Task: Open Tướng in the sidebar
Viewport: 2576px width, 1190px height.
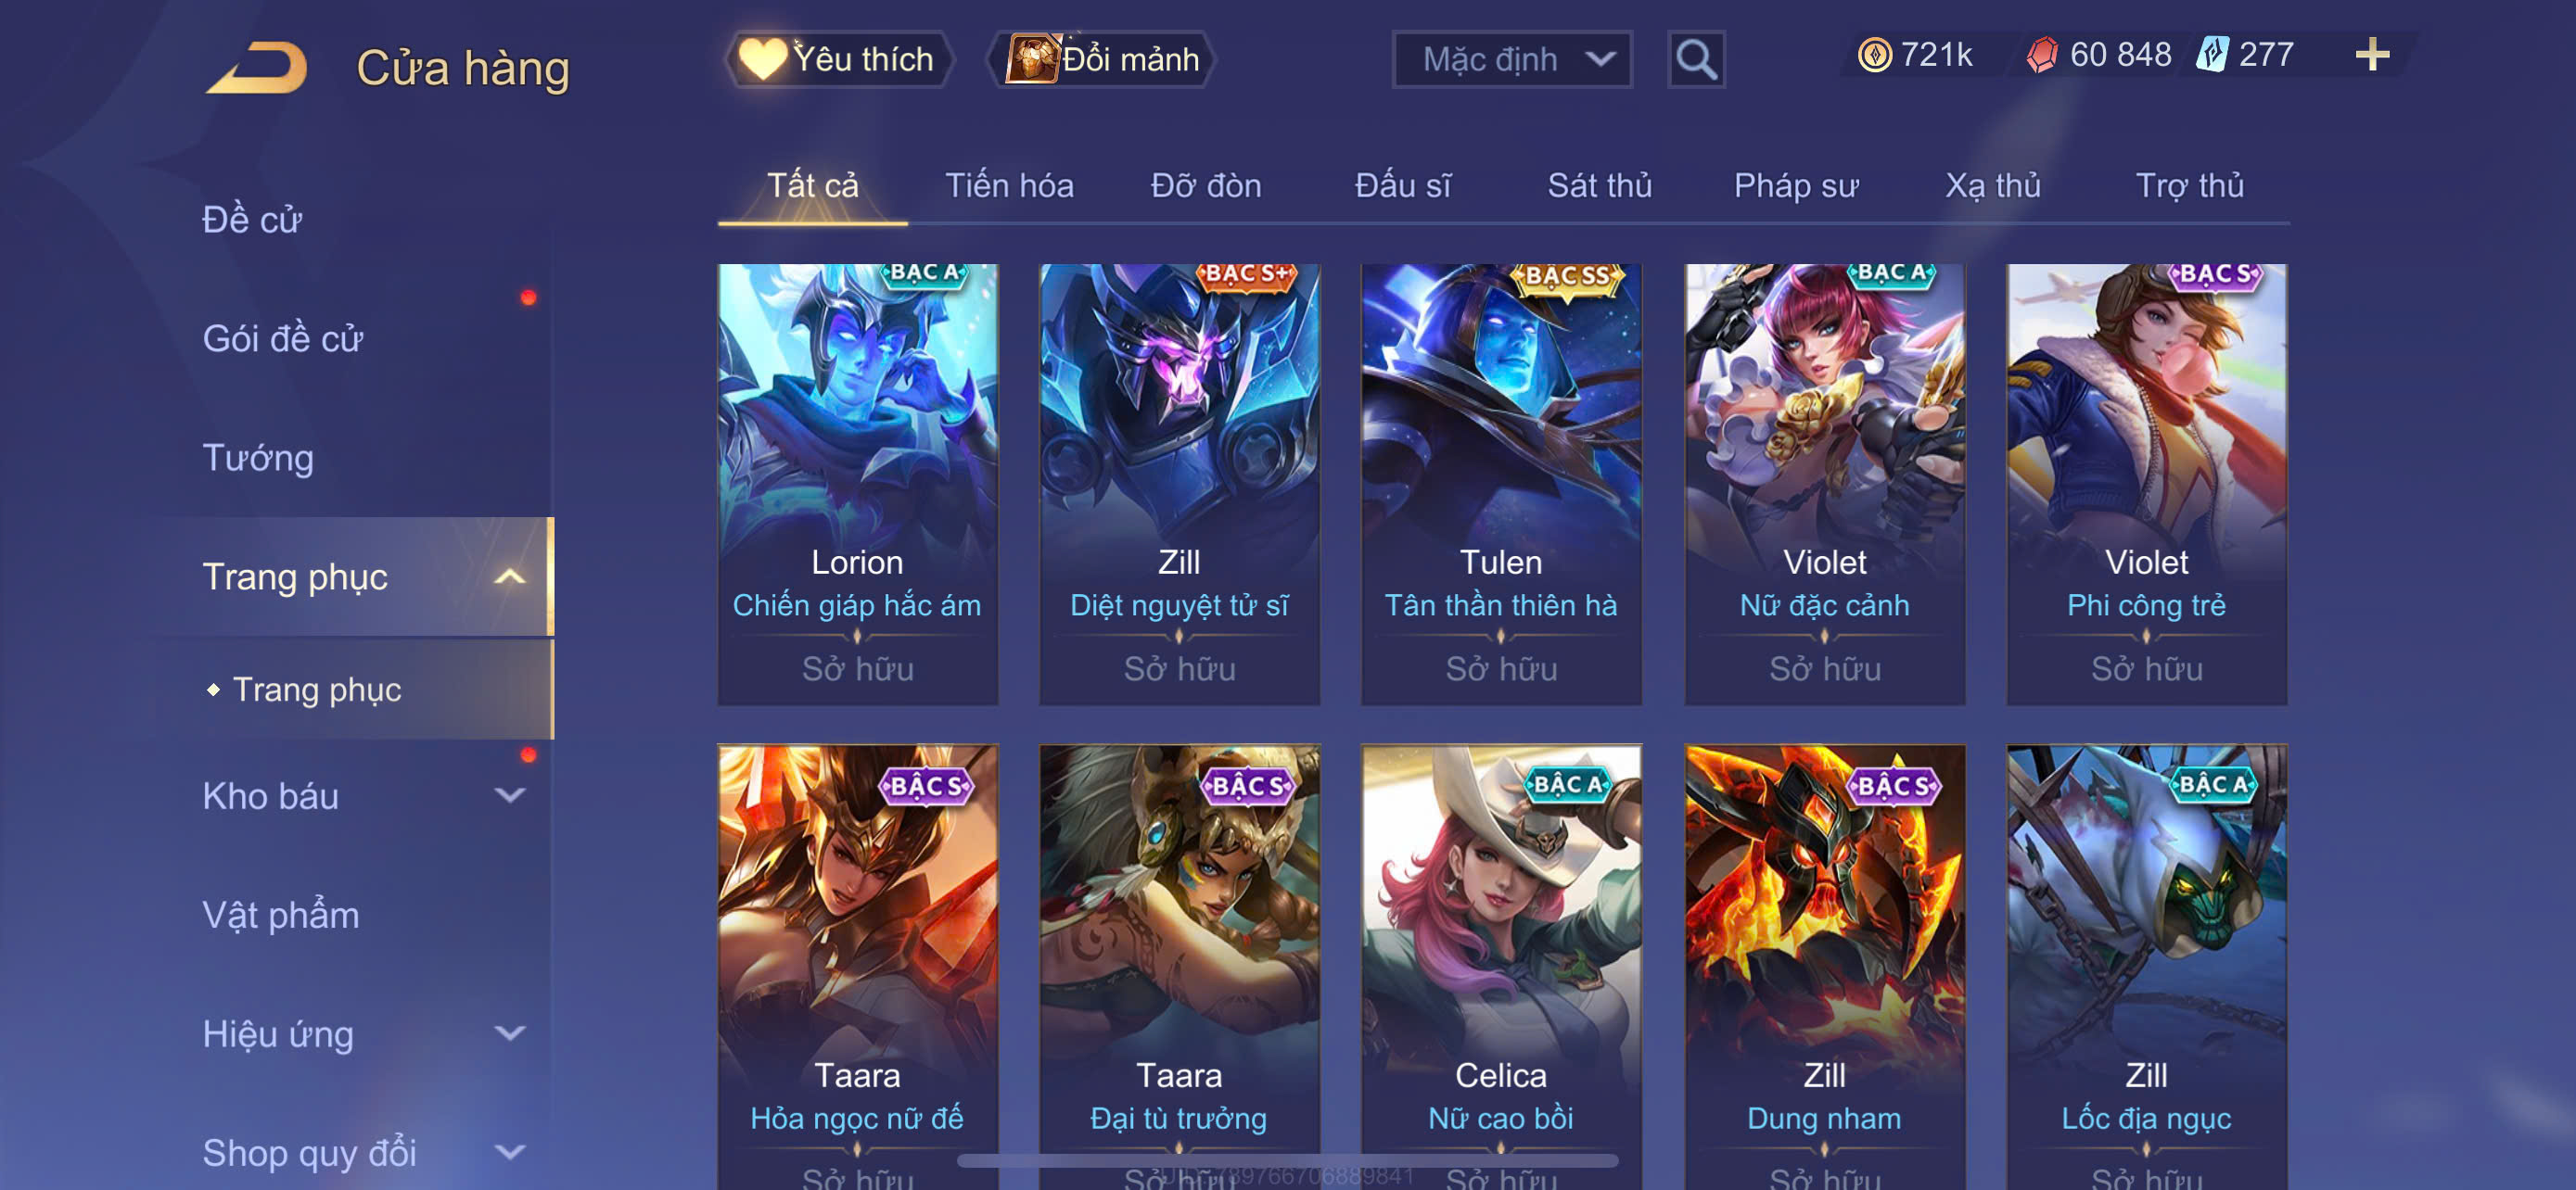Action: coord(258,458)
